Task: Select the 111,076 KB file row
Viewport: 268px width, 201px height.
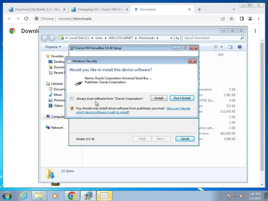Action: coord(217,111)
